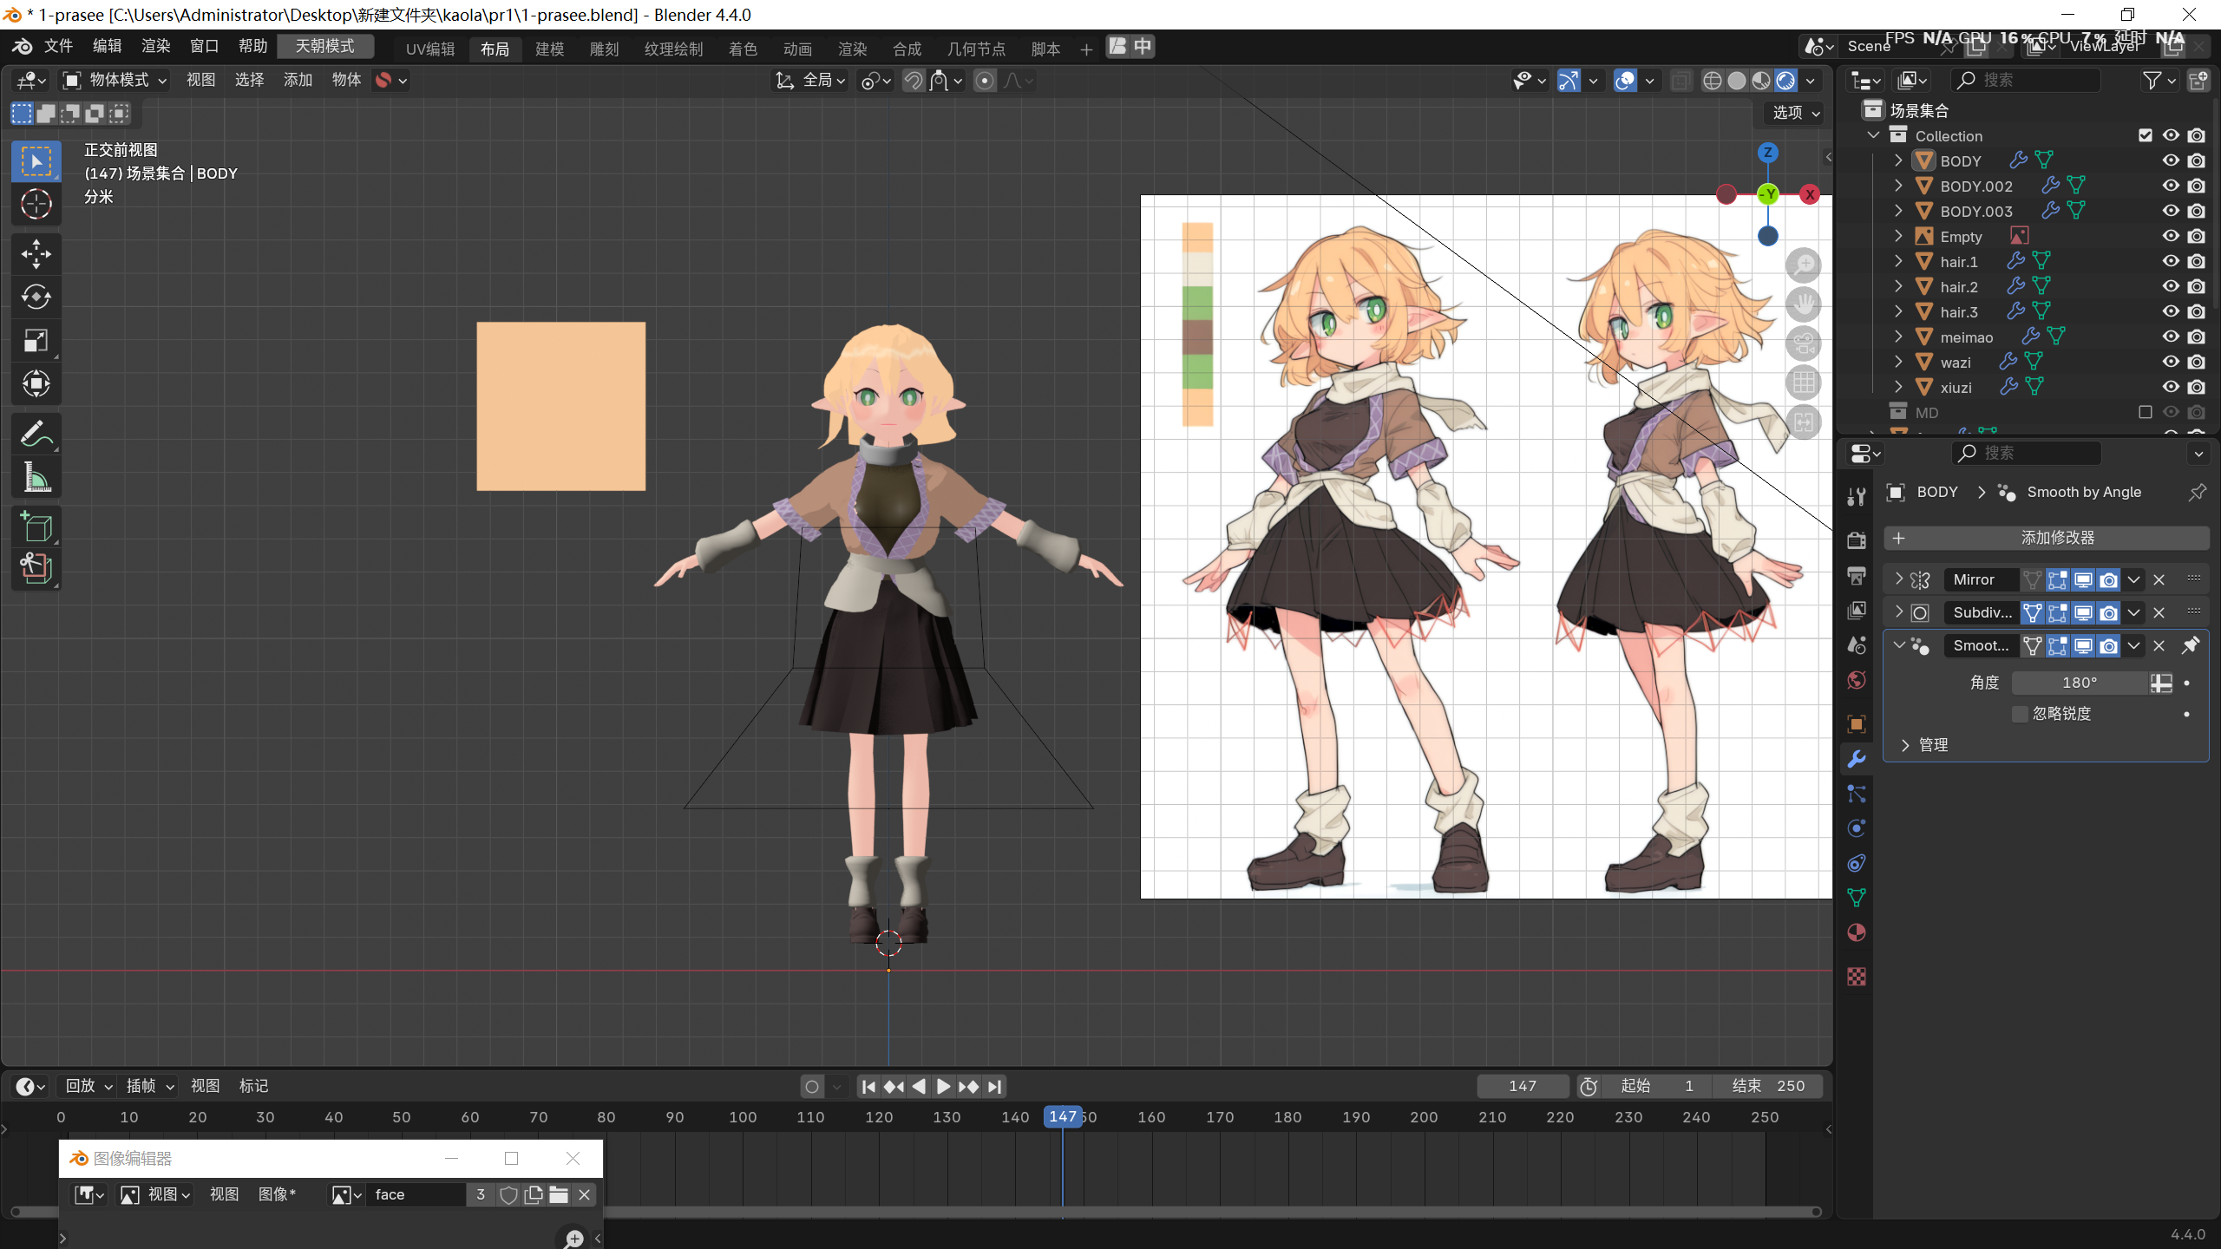Open the Object Data properties tab
Viewport: 2221px width, 1249px height.
[1856, 898]
